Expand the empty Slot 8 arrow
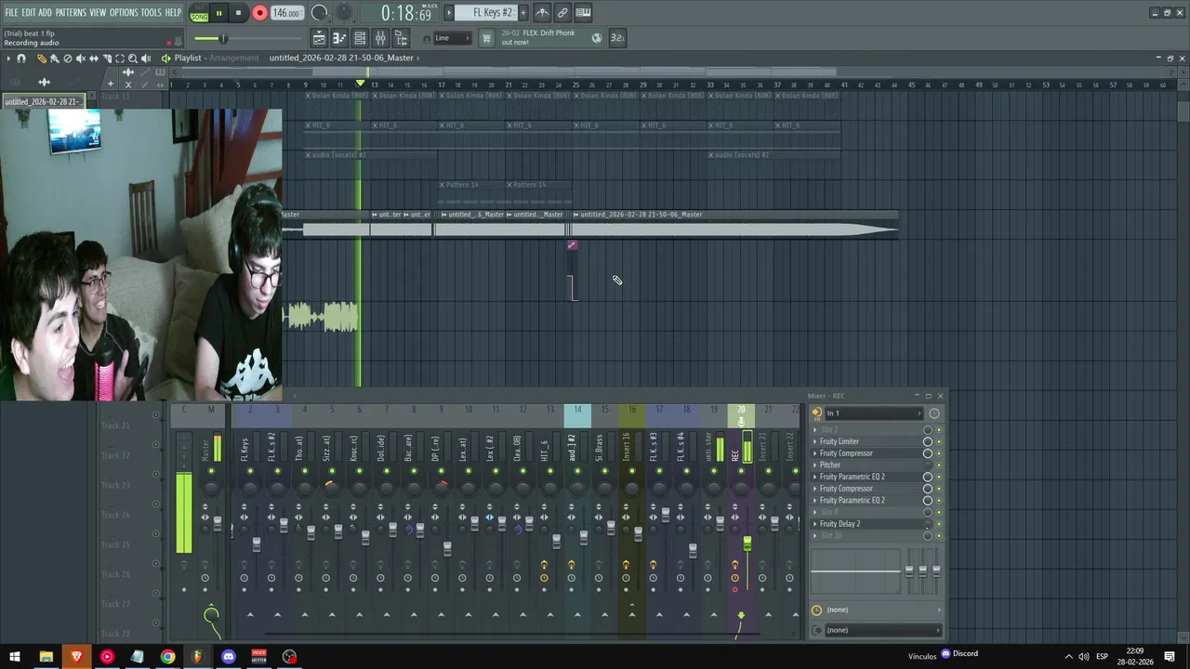This screenshot has width=1190, height=669. tap(815, 512)
